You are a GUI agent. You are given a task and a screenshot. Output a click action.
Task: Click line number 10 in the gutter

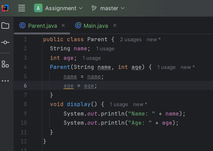coord(24,123)
